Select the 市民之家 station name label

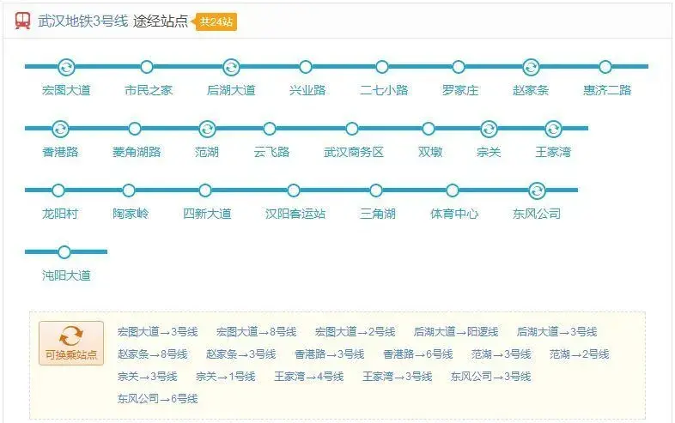149,90
